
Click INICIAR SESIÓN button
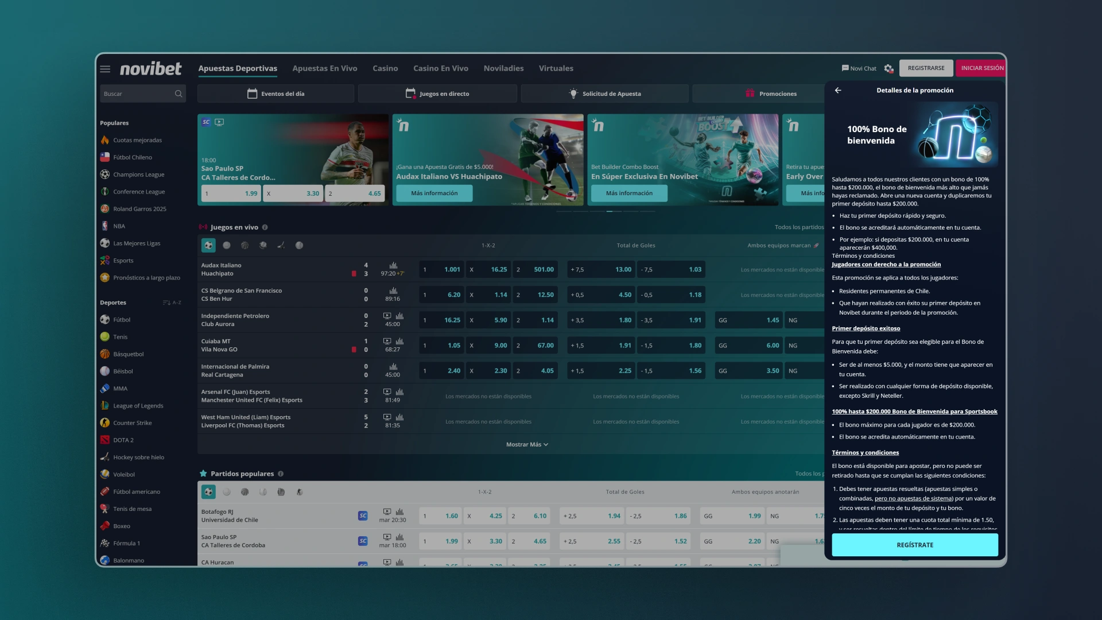pos(981,68)
